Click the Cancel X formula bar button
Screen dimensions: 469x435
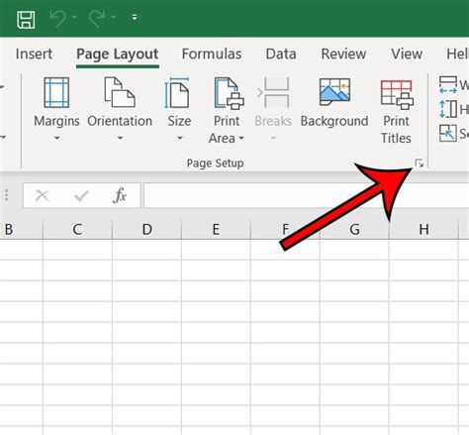tap(42, 196)
